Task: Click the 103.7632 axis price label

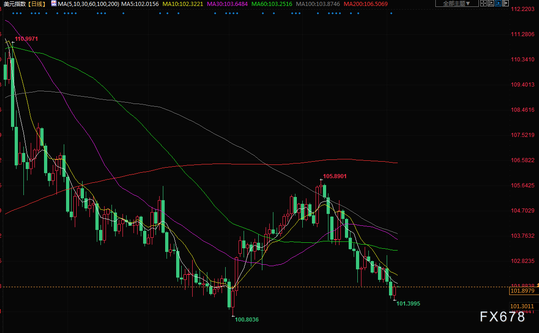Action: click(x=523, y=236)
